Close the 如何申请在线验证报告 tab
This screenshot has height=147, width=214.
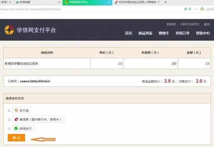click(x=158, y=2)
